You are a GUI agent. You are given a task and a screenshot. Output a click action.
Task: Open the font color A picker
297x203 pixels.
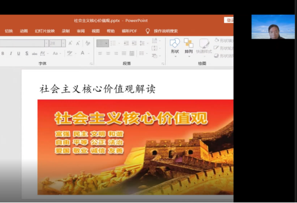[x=83, y=53]
